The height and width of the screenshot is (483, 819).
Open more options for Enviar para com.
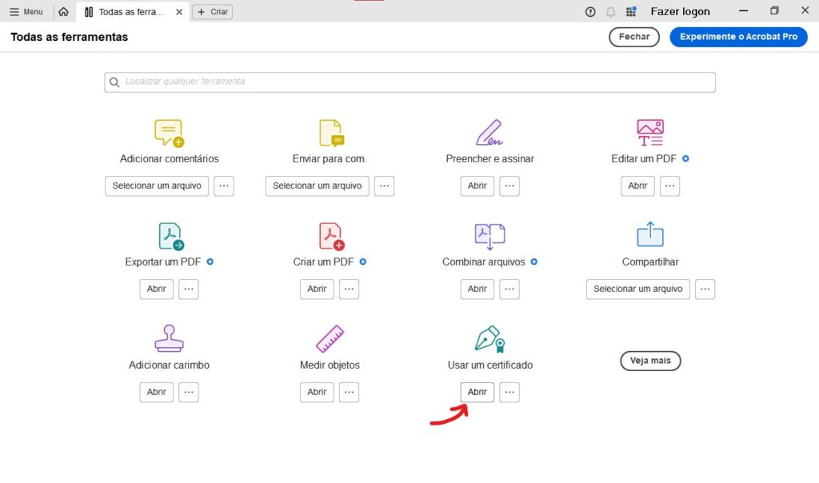click(384, 186)
